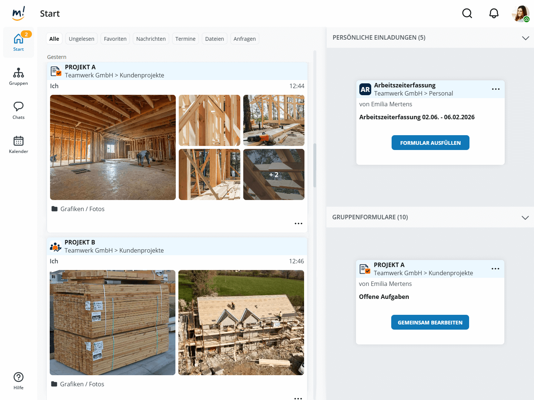Collapse Persönliche Einladungen section

[x=525, y=38]
